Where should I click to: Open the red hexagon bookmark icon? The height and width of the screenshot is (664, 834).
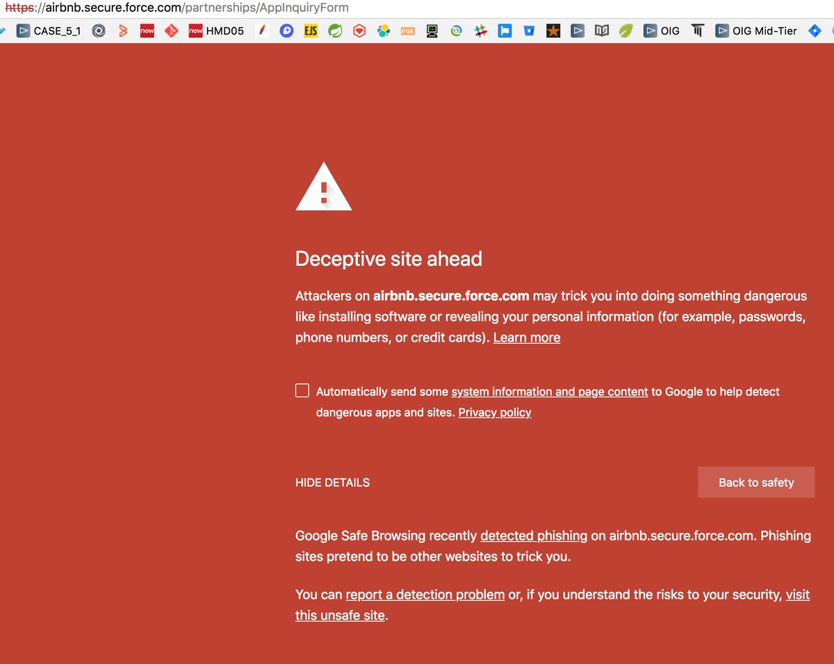[x=359, y=31]
